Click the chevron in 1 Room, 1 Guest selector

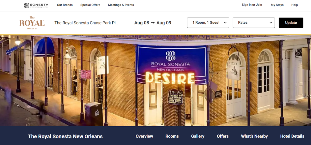click(225, 23)
